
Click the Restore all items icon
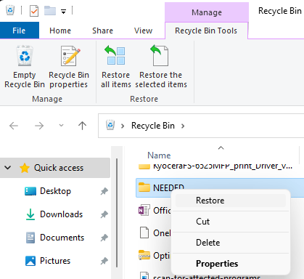pyautogui.click(x=116, y=56)
